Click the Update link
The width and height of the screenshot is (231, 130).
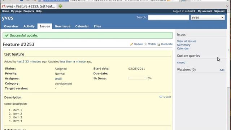pyautogui.click(x=139, y=44)
